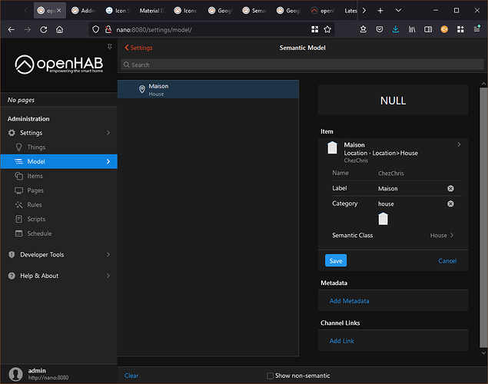Open the Maison item details chevron

(459, 144)
